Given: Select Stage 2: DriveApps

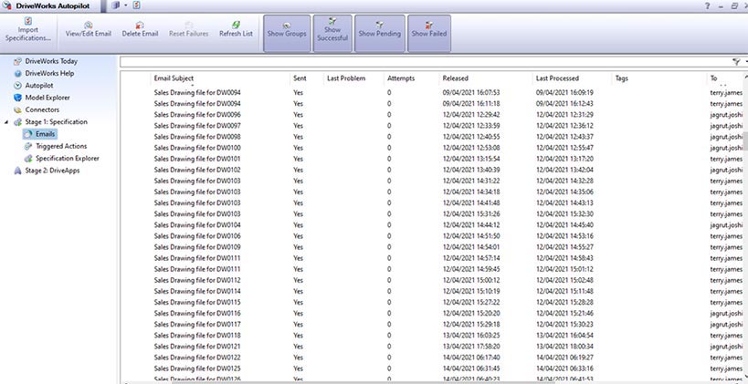Looking at the screenshot, I should click(52, 171).
